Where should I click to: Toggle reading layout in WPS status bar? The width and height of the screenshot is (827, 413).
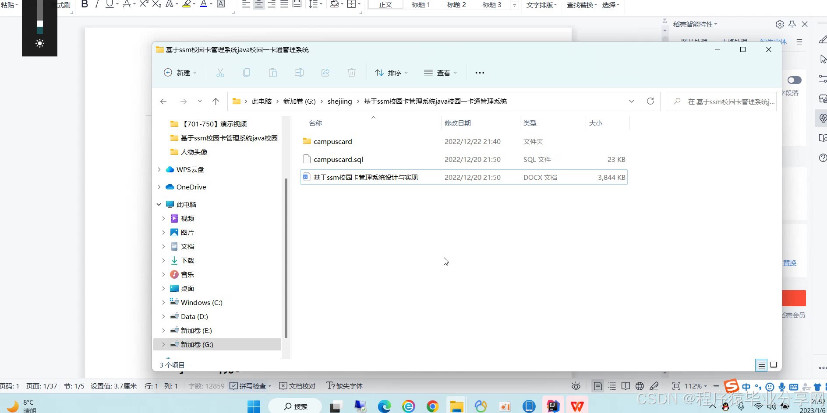click(x=626, y=386)
